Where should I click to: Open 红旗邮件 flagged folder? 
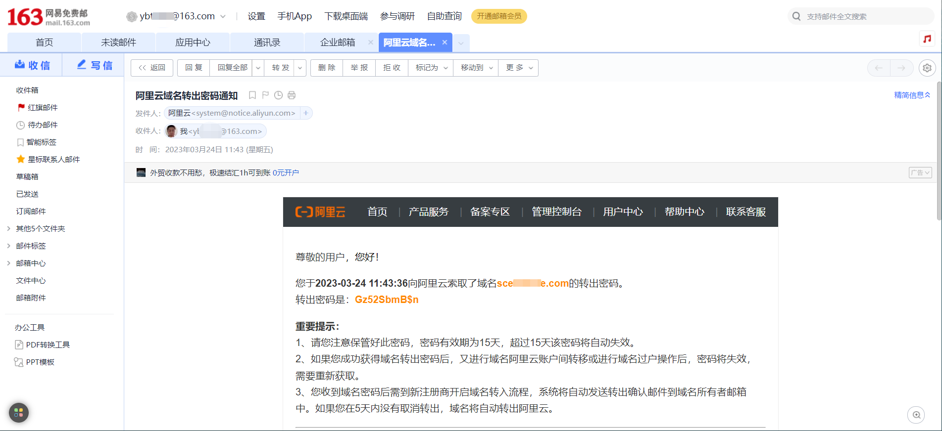38,108
